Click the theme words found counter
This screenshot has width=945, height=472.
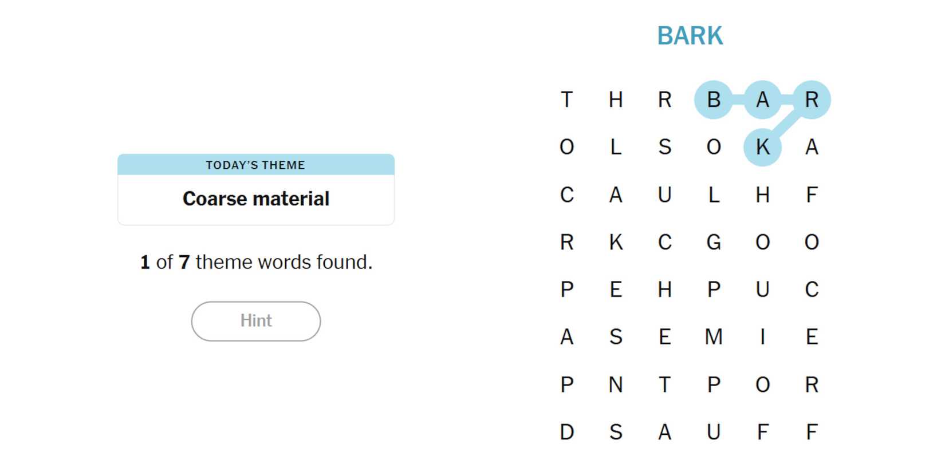pos(255,262)
